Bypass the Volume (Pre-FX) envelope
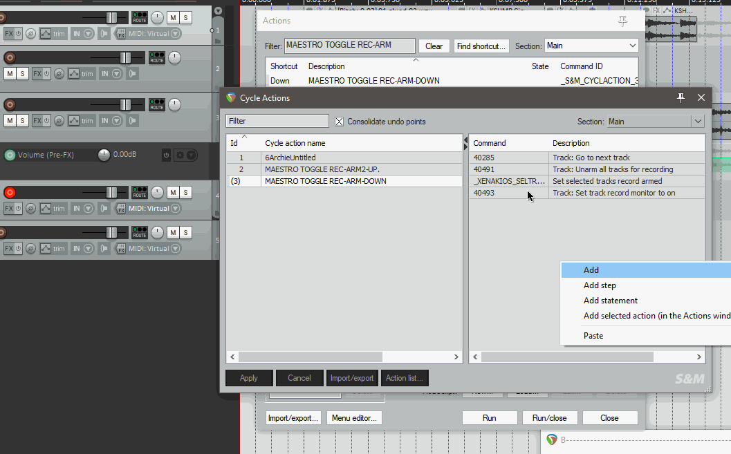Screen dimensions: 731x454 pos(166,155)
